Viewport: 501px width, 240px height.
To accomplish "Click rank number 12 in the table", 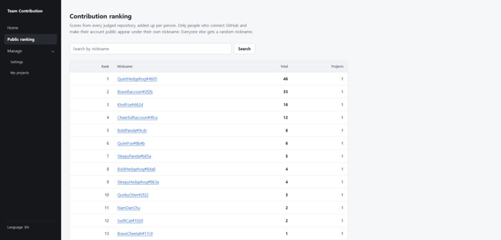I will point(107,221).
